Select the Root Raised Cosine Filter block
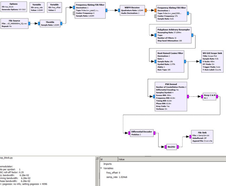The height and width of the screenshot is (186, 226). pos(170,62)
